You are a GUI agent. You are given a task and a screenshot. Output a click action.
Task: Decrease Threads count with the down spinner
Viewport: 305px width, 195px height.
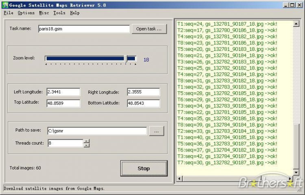point(87,145)
